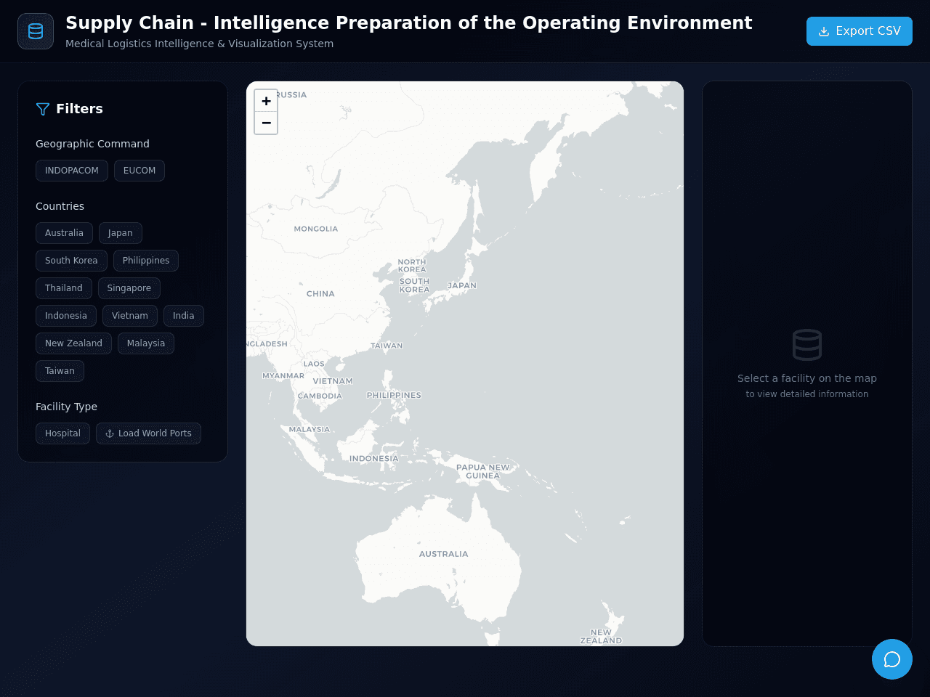Click the SOUTH KOREA map label
The image size is (930, 697).
pyautogui.click(x=415, y=285)
